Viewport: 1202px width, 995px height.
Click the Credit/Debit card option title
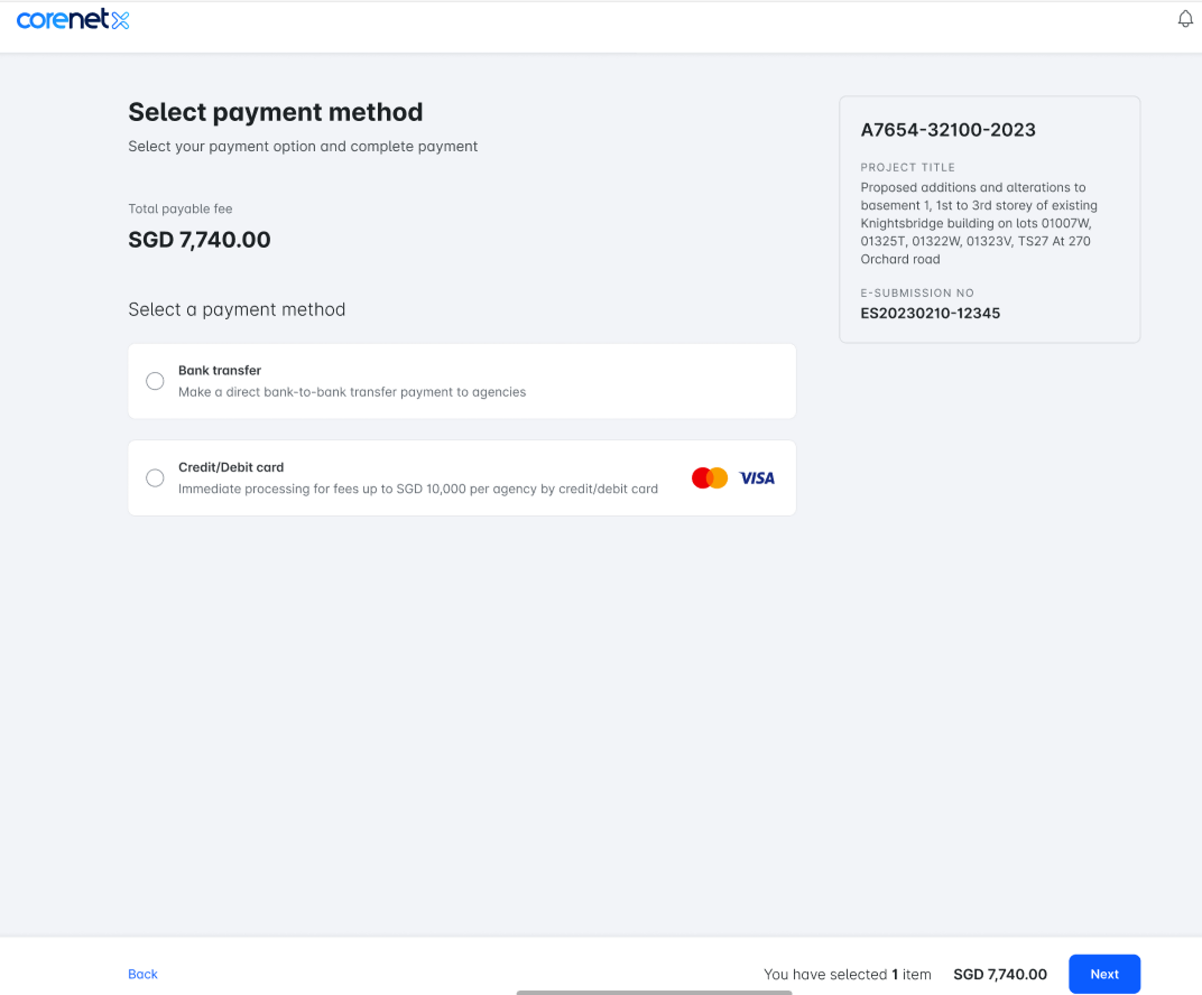[x=231, y=467]
